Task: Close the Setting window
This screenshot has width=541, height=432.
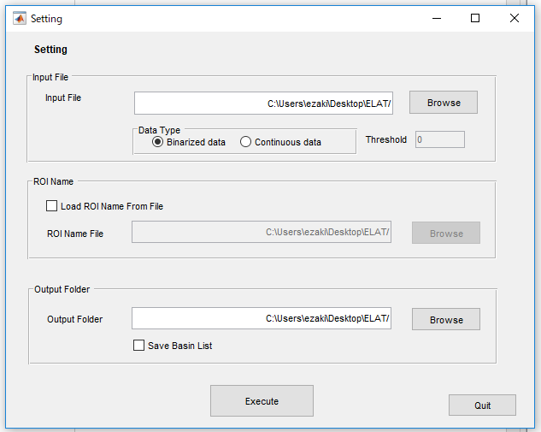Action: [515, 18]
